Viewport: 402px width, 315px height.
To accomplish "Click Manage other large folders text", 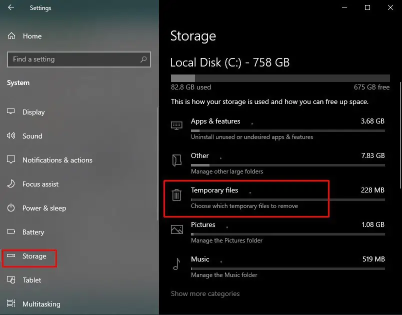I will (x=227, y=171).
